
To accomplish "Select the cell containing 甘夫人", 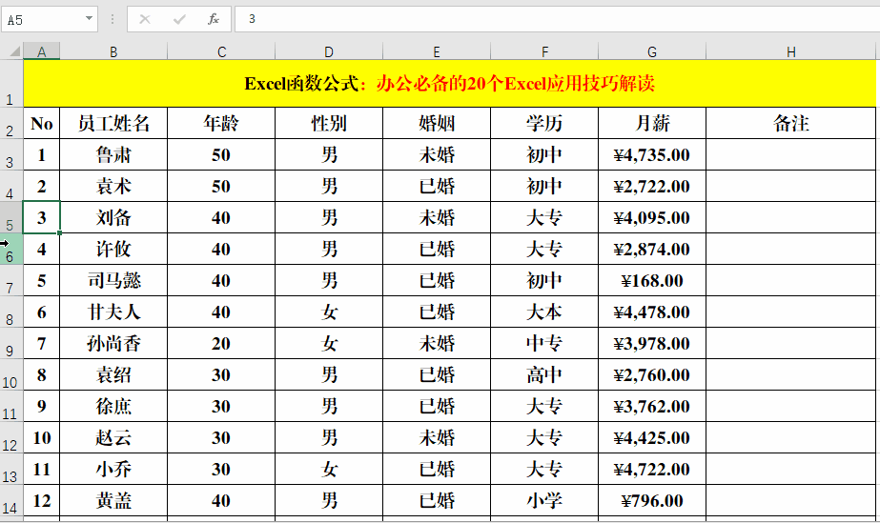I will (x=113, y=312).
